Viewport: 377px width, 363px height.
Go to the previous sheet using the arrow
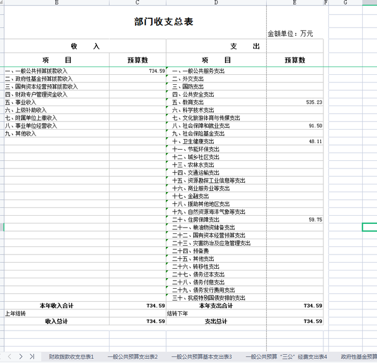tap(10, 356)
